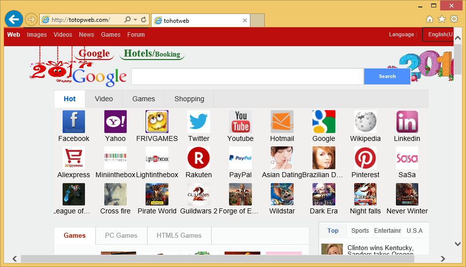Launch the FRIVGAMES icon

click(157, 122)
